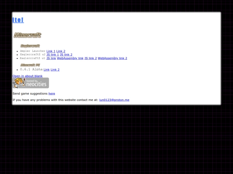Screen dimensions: 233x174
Task: Open Ampler Launcher Link 1
Action: click(51, 51)
